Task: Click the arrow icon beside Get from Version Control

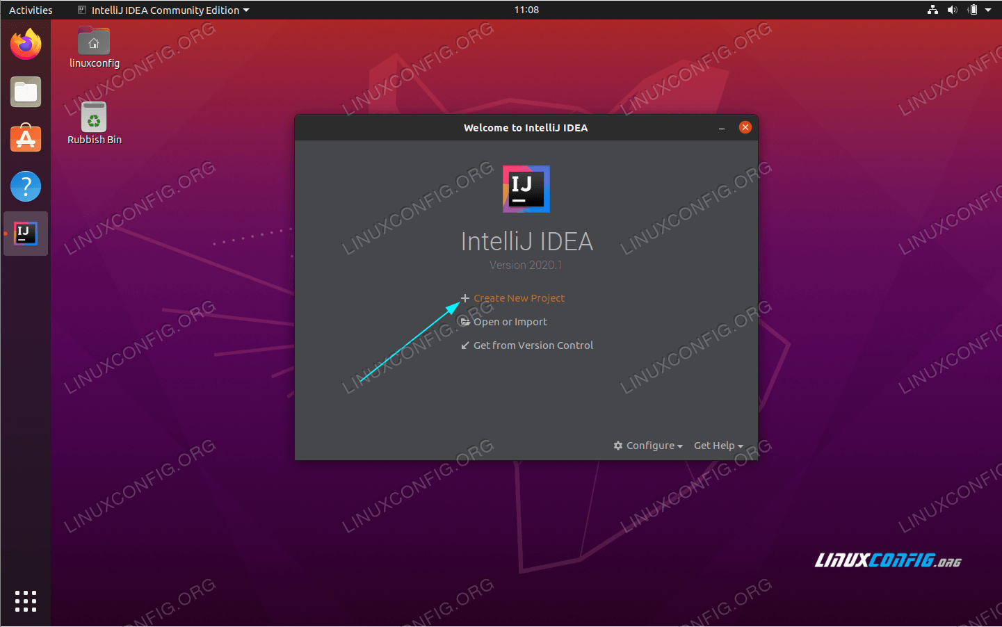Action: [465, 345]
